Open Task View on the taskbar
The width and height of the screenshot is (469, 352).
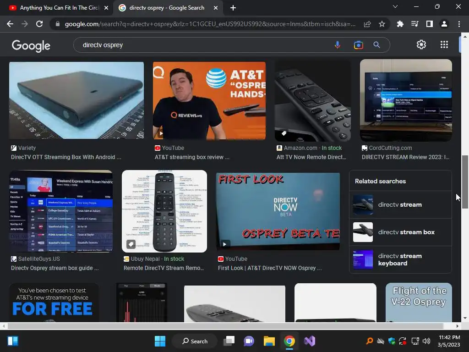[229, 341]
